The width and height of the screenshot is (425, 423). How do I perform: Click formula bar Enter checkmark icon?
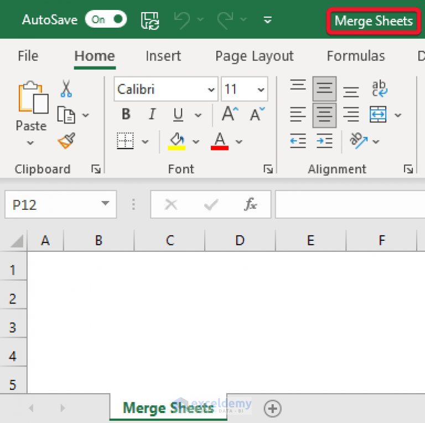tap(211, 204)
